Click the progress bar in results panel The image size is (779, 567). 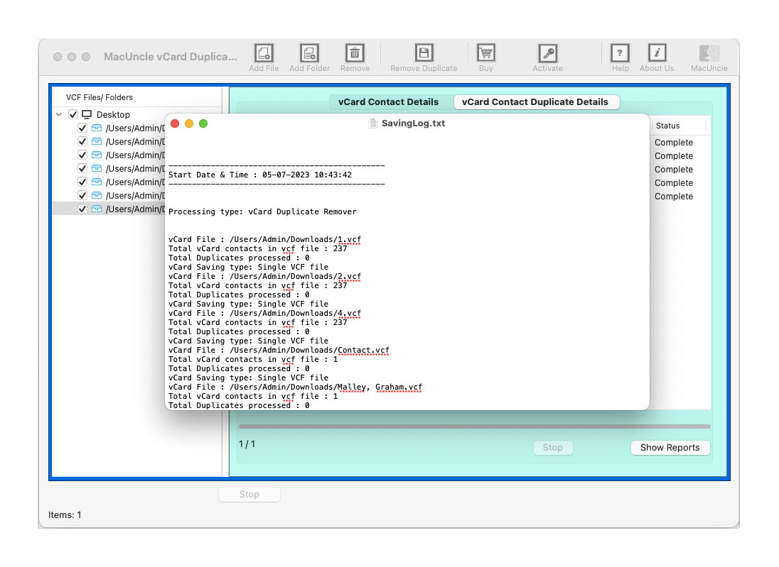[x=474, y=426]
